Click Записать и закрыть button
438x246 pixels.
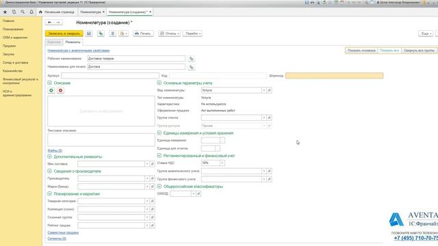(x=64, y=33)
